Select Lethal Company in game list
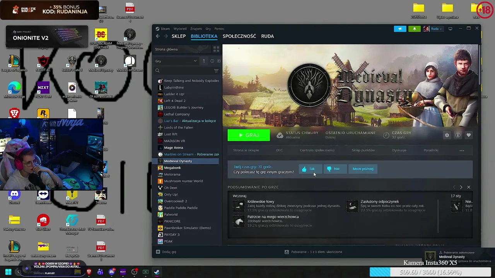Image resolution: width=495 pixels, height=278 pixels. coord(188,114)
